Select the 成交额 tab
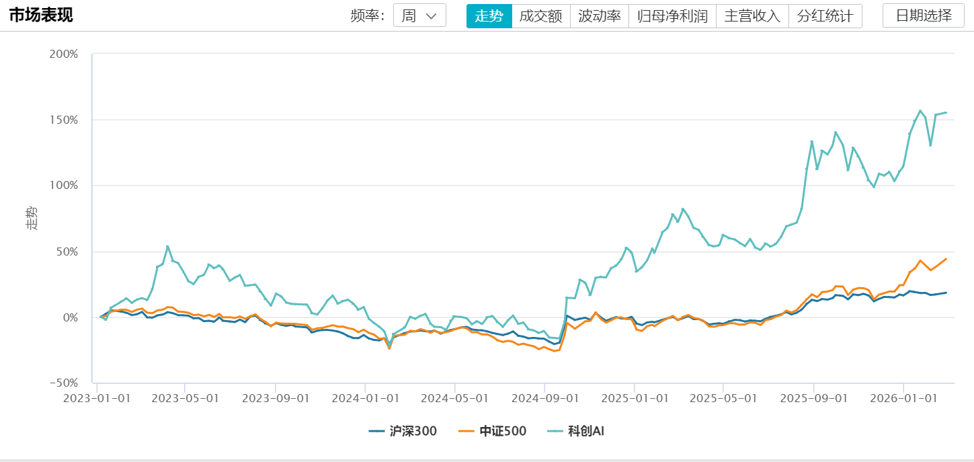The width and height of the screenshot is (974, 462). coord(540,16)
